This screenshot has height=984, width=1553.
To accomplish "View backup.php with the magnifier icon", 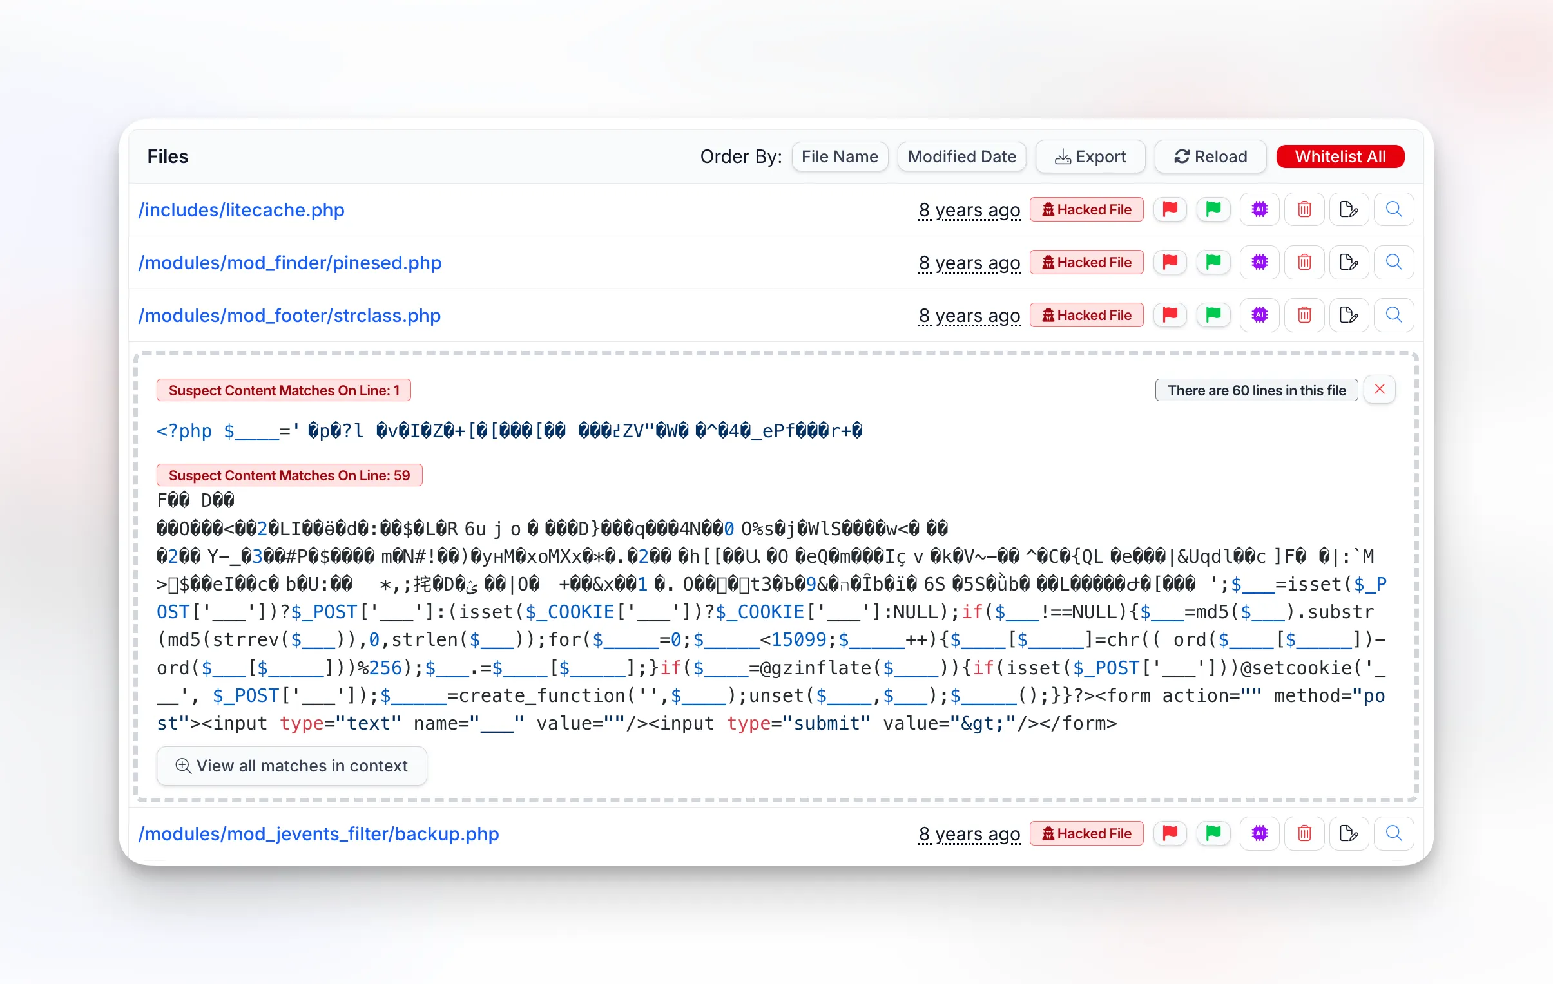I will pos(1394,833).
